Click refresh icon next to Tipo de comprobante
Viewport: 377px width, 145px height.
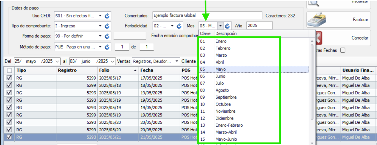click(x=107, y=26)
